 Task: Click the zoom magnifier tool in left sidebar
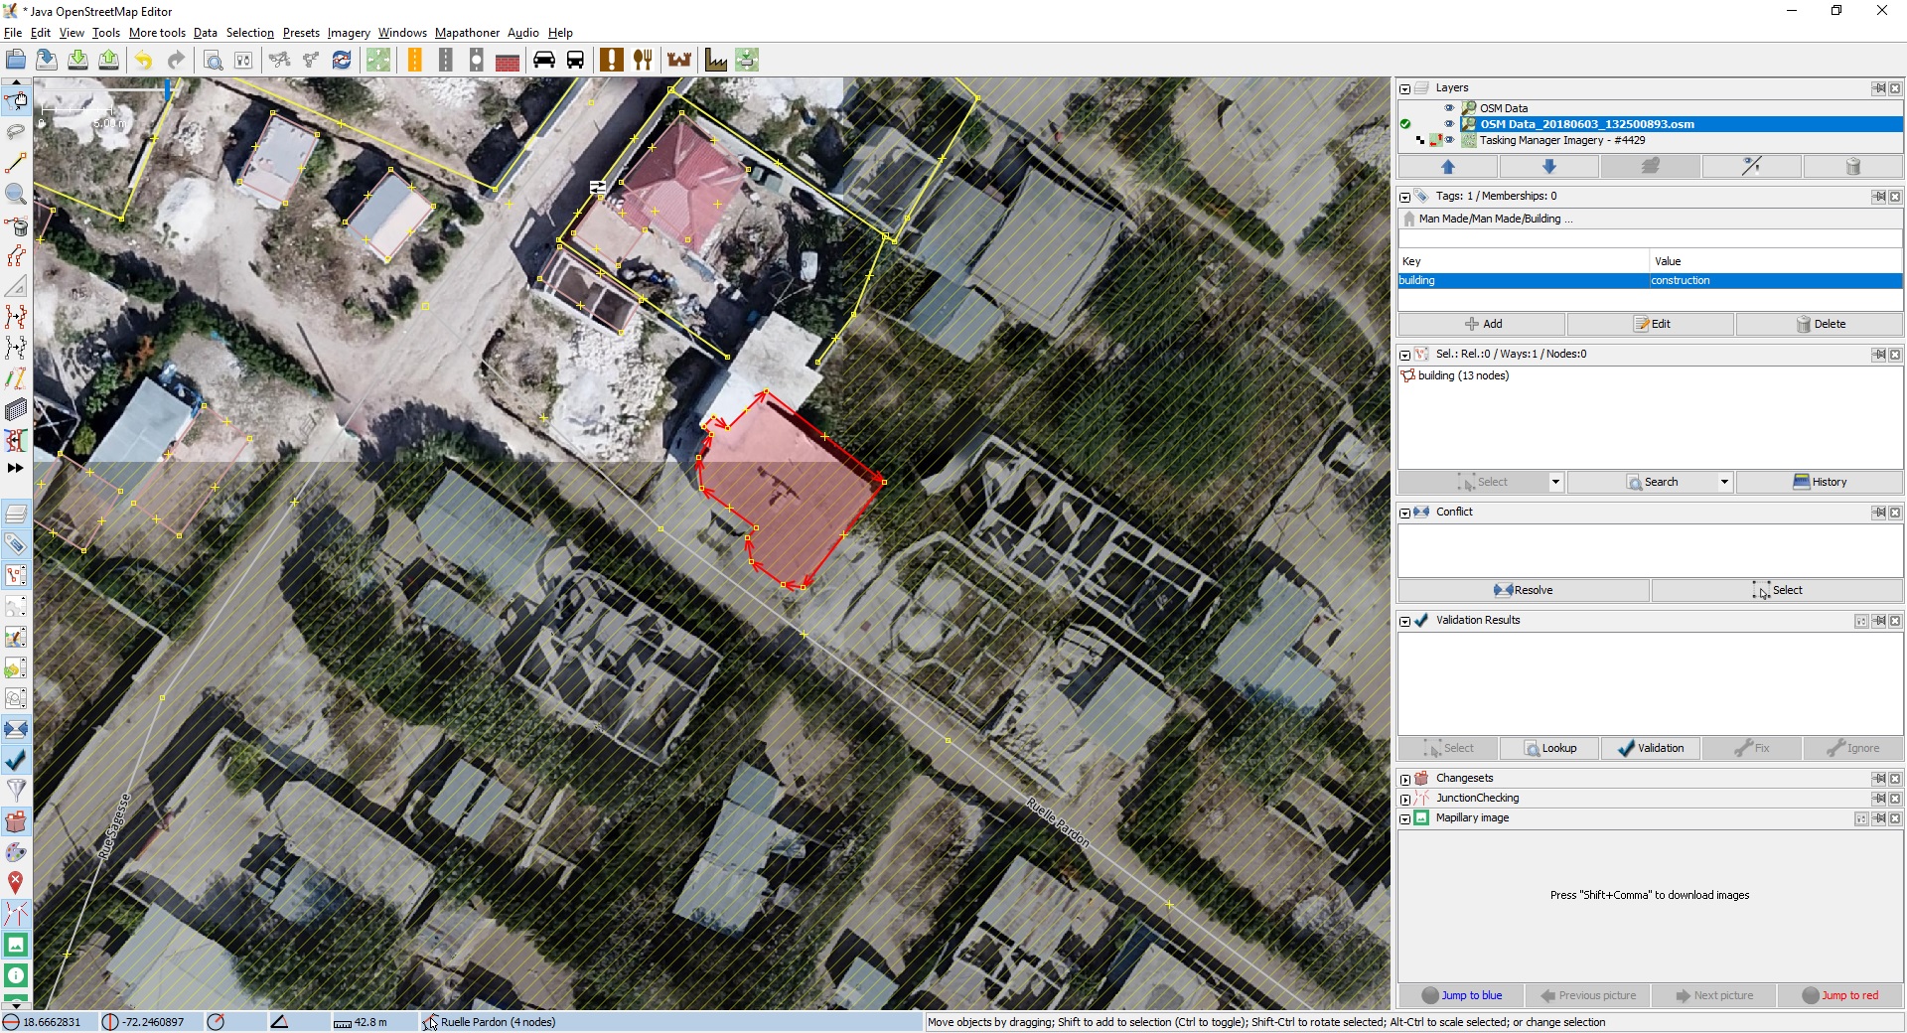point(16,194)
